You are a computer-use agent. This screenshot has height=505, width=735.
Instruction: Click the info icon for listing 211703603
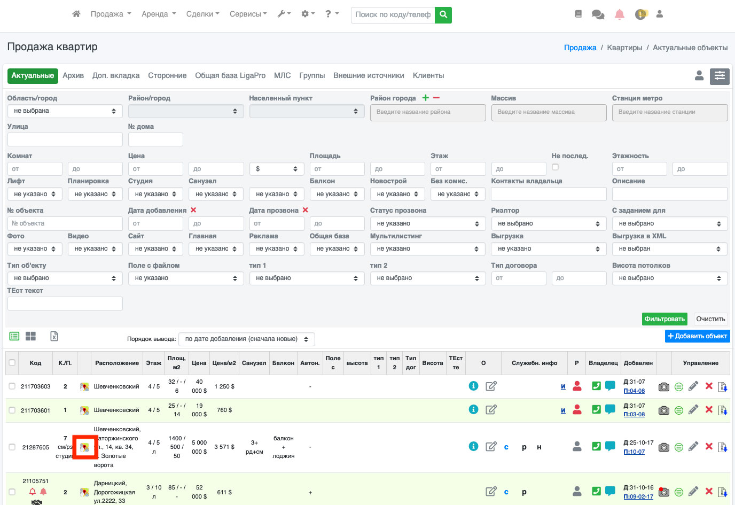[x=473, y=386]
